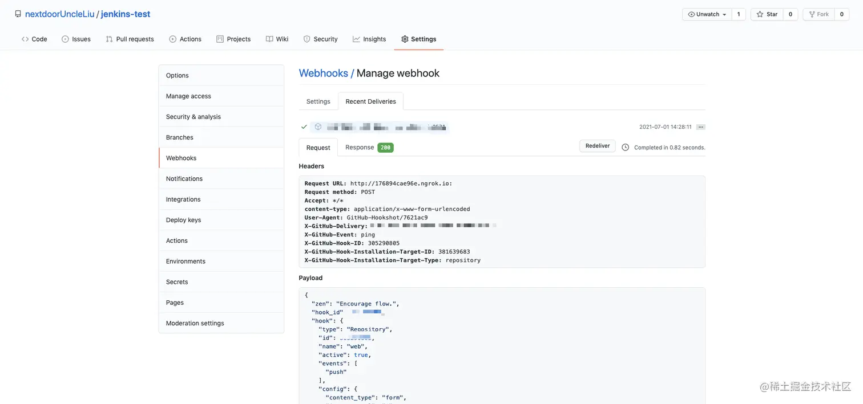Click the User-Agent GitHub-Hookshot line
Viewport: 863px width, 404px height.
click(366, 218)
